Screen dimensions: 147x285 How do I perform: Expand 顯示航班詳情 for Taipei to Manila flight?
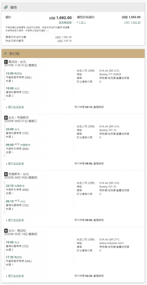(15, 276)
